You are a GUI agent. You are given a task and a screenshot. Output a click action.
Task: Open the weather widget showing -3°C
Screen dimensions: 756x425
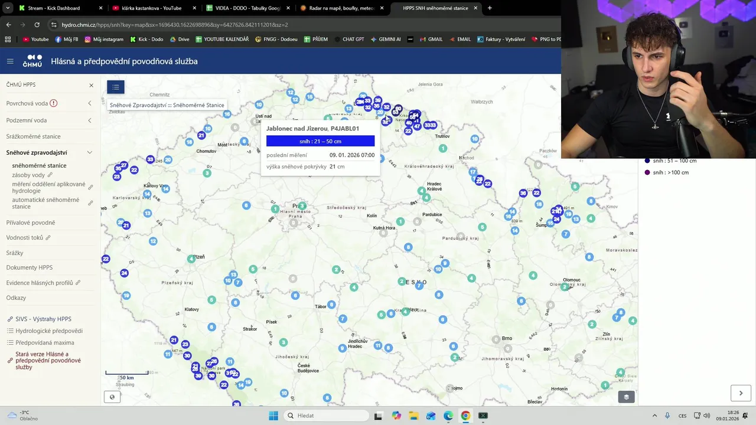coord(22,416)
